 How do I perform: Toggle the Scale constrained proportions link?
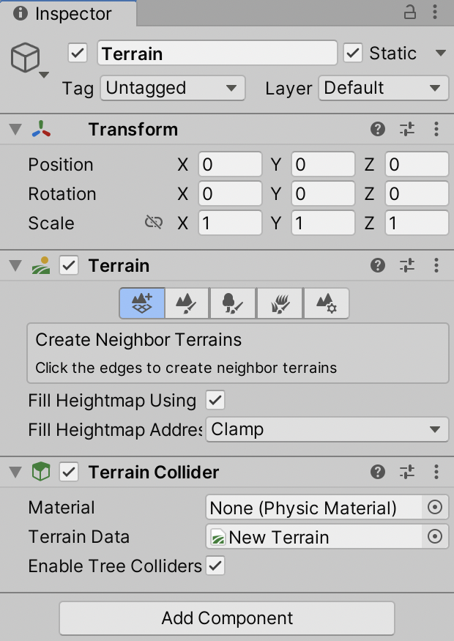tap(154, 223)
